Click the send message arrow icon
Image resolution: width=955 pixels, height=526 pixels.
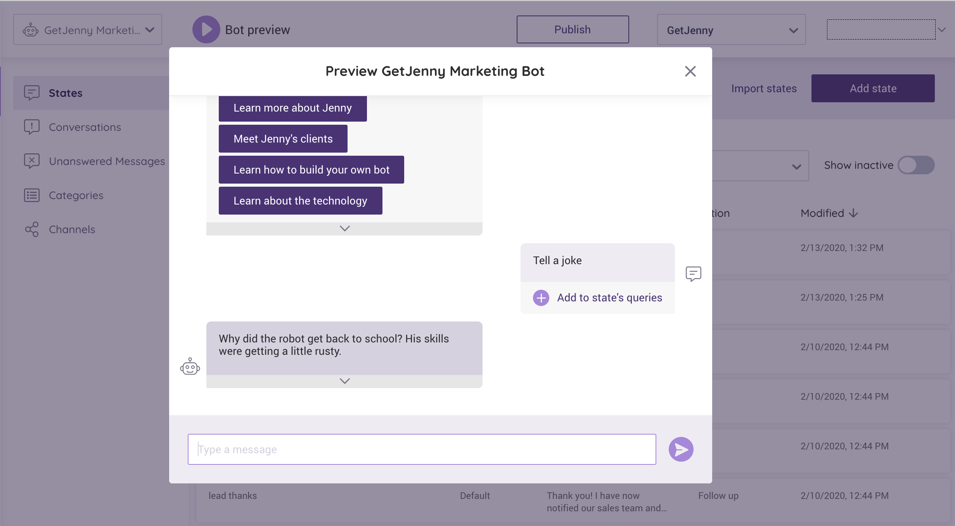click(681, 449)
